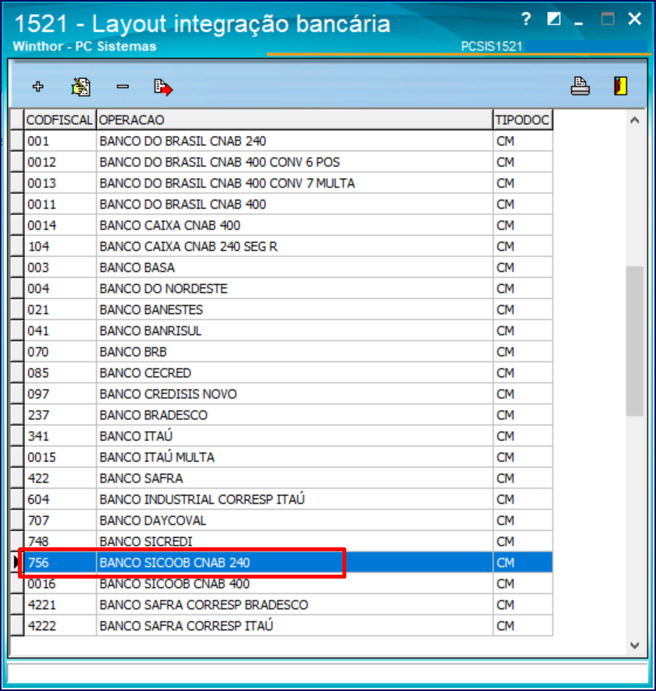This screenshot has height=691, width=656.
Task: Select BANCO SAFRA row code 422
Action: [289, 479]
